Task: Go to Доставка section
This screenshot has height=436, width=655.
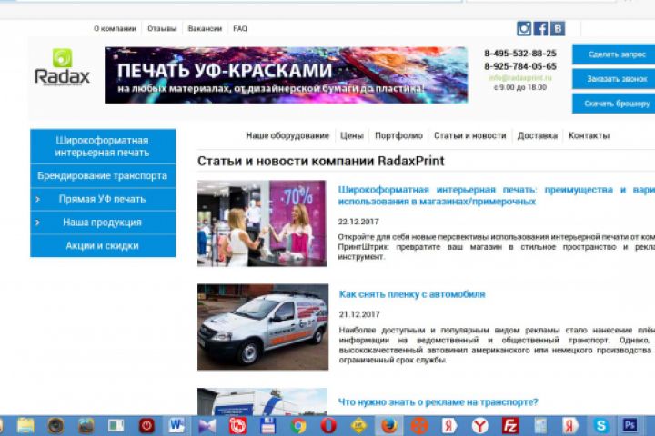Action: click(538, 135)
